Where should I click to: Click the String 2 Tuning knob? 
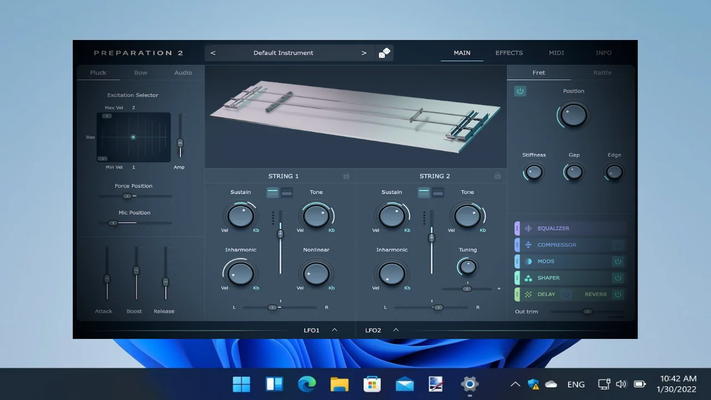pos(468,267)
